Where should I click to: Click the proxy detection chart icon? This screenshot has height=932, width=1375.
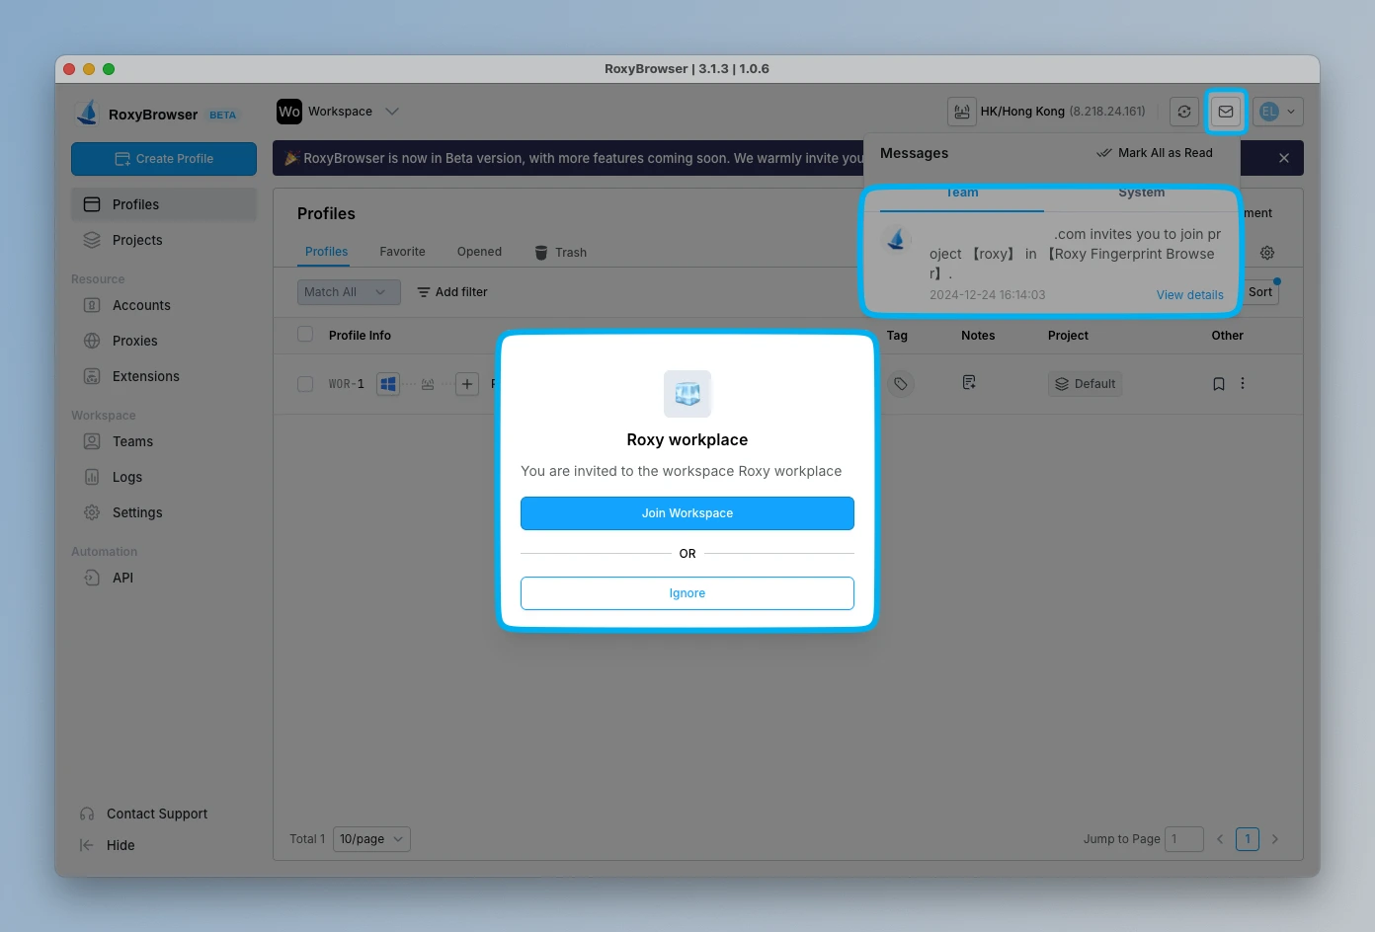(961, 112)
